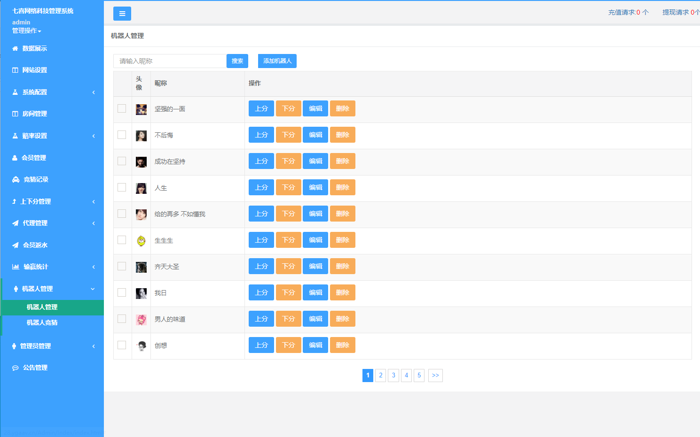Select the checkbox for 齐天大圣
The image size is (700, 437).
coord(122,266)
